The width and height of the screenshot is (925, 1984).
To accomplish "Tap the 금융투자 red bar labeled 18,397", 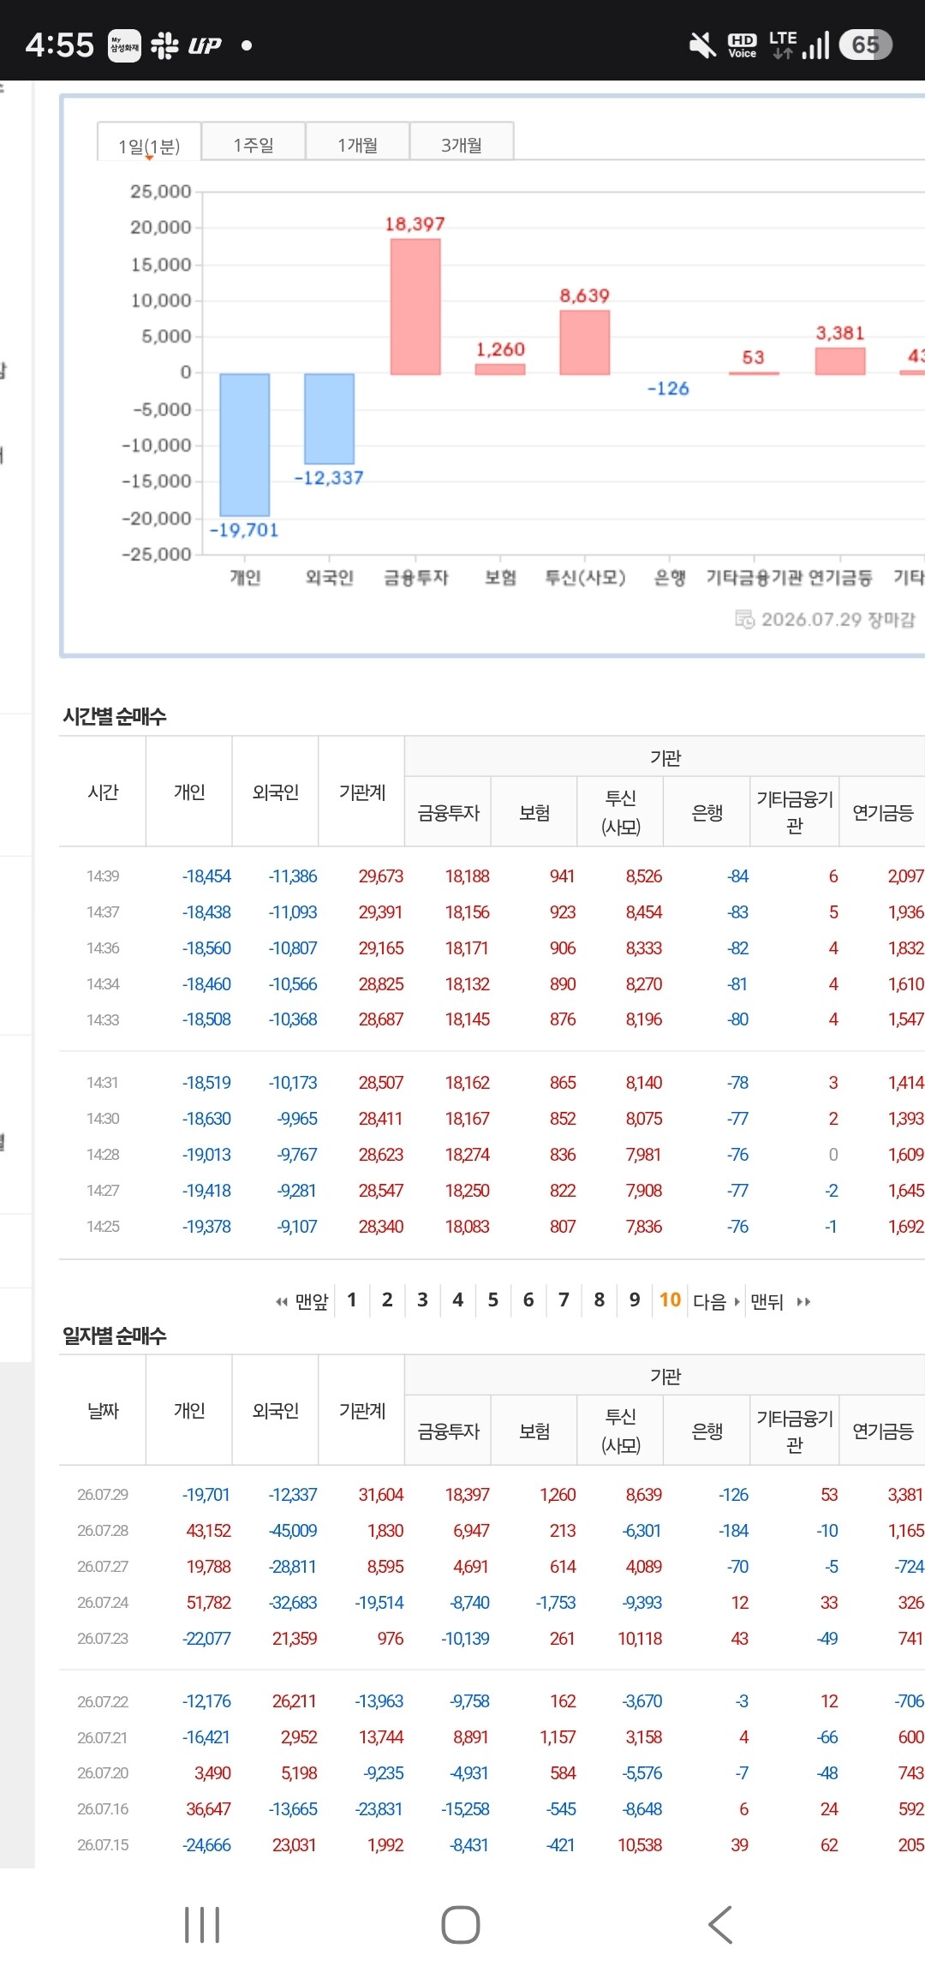I will [x=415, y=307].
